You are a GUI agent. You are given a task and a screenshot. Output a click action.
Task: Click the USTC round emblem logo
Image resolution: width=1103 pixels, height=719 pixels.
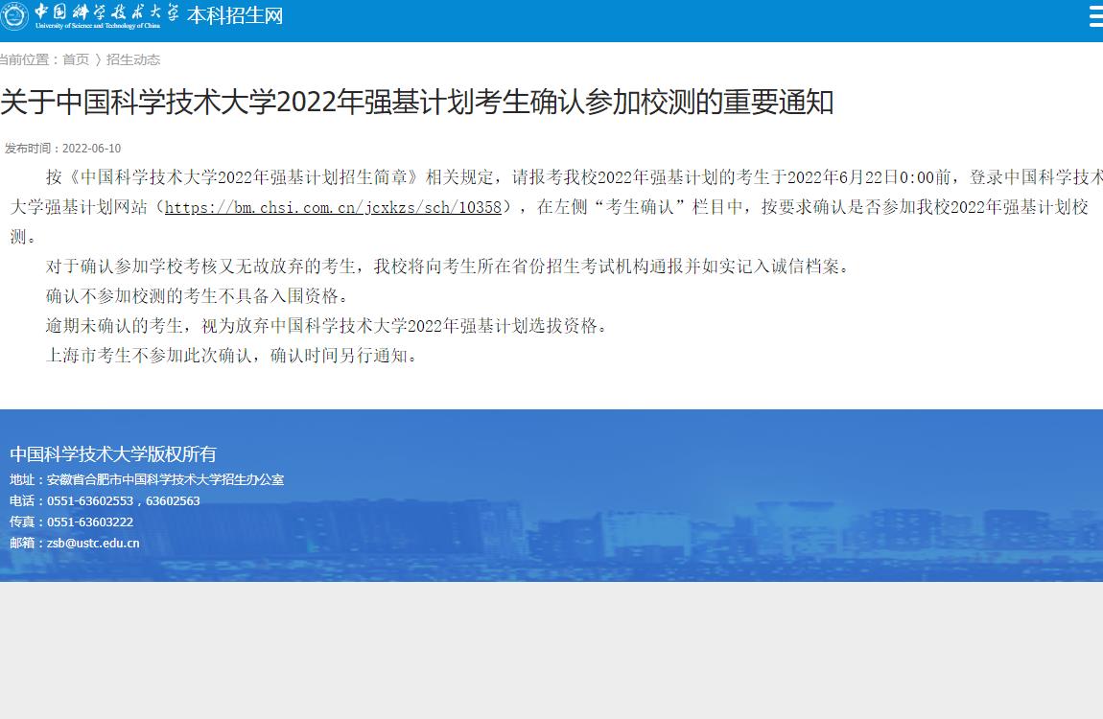pyautogui.click(x=14, y=16)
